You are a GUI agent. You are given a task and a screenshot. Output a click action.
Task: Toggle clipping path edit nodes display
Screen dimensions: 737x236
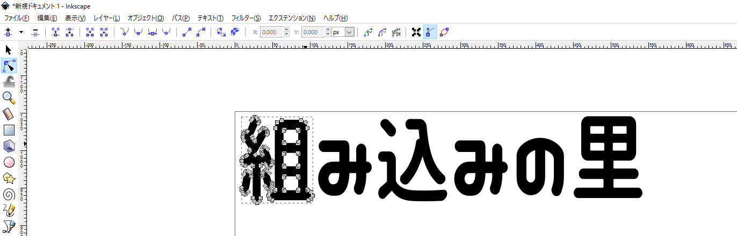368,32
